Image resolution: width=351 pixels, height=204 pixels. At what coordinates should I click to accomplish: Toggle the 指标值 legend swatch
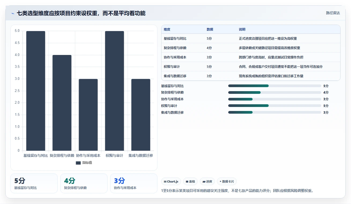78,163
